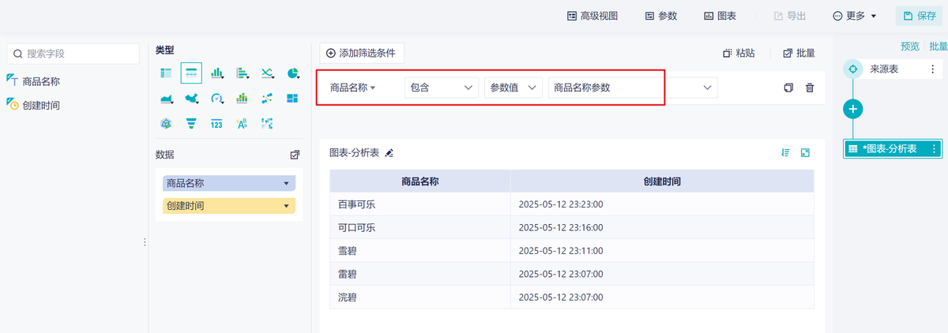The width and height of the screenshot is (948, 333).
Task: Click the 2025-05-12 23:23:00 cell
Action: tap(662, 204)
